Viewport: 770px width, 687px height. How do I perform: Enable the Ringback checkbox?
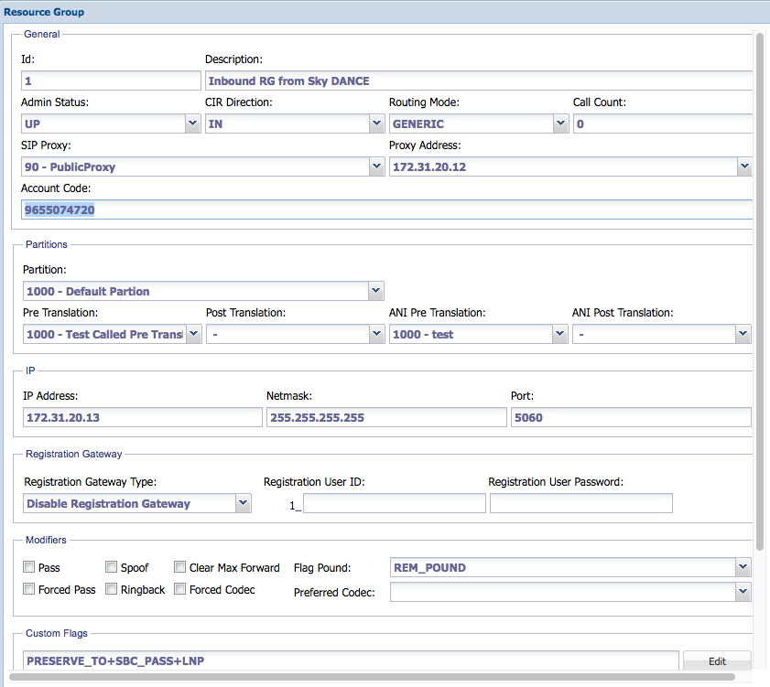pos(112,589)
